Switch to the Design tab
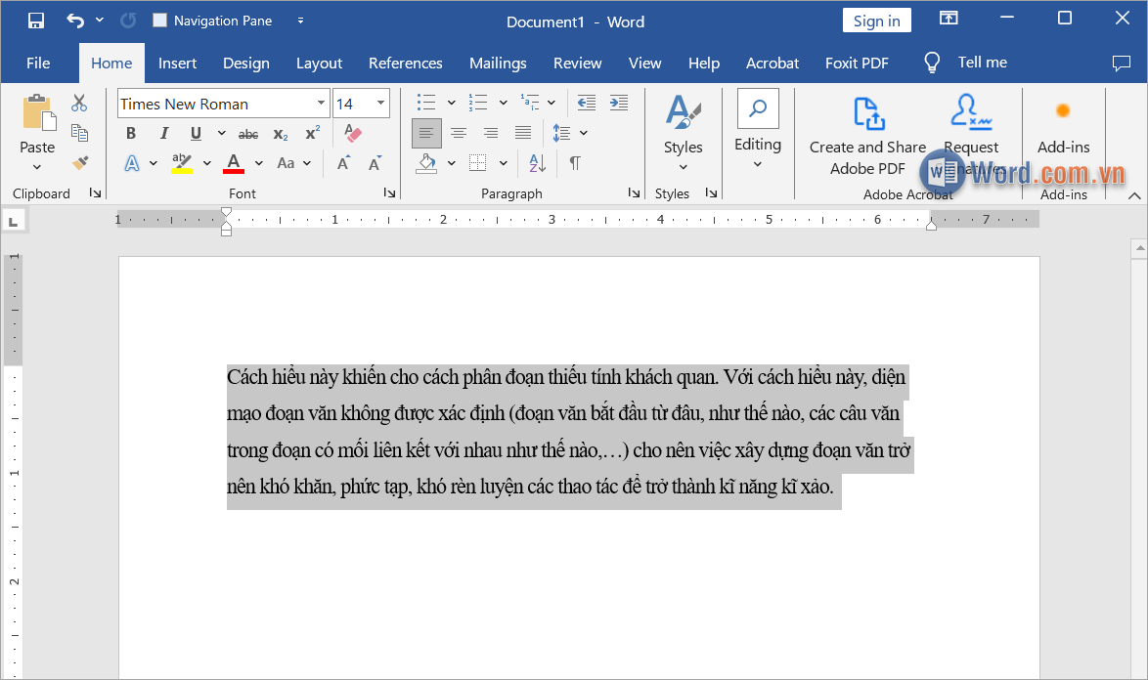 246,63
